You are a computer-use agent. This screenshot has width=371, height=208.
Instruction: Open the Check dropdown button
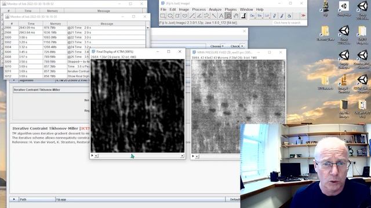(x=237, y=46)
